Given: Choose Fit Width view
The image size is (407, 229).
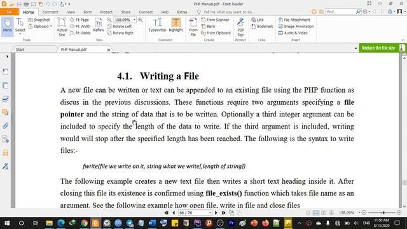Looking at the screenshot, I should tap(80, 26).
